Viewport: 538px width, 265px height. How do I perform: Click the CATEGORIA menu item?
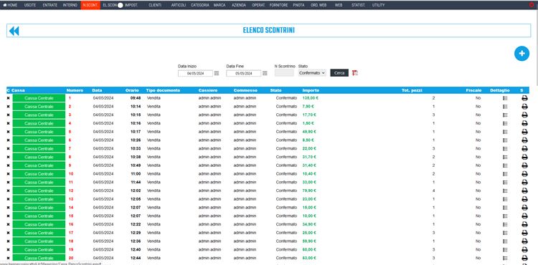200,5
